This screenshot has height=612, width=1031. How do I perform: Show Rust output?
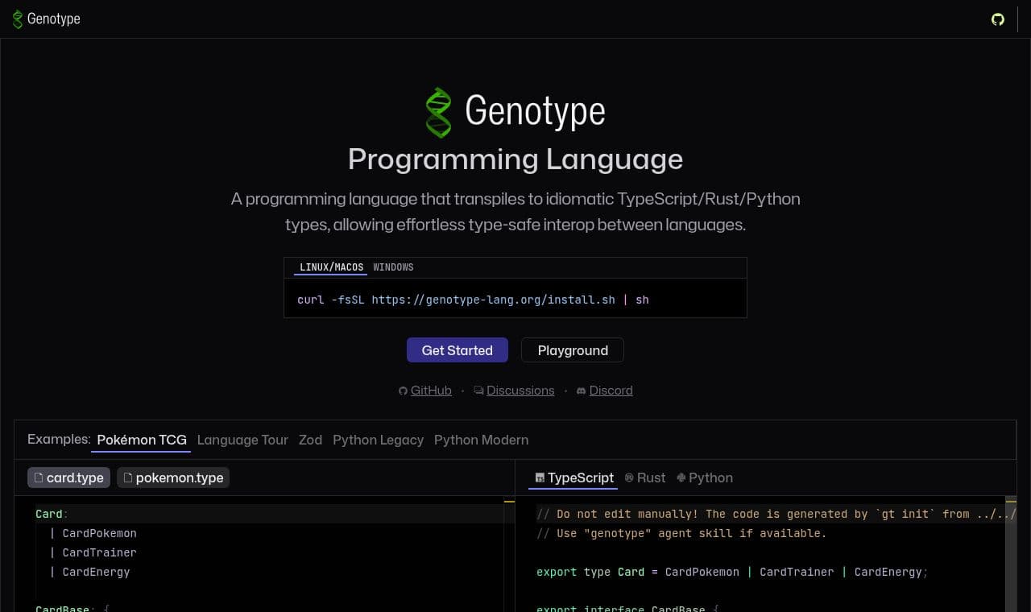point(644,478)
